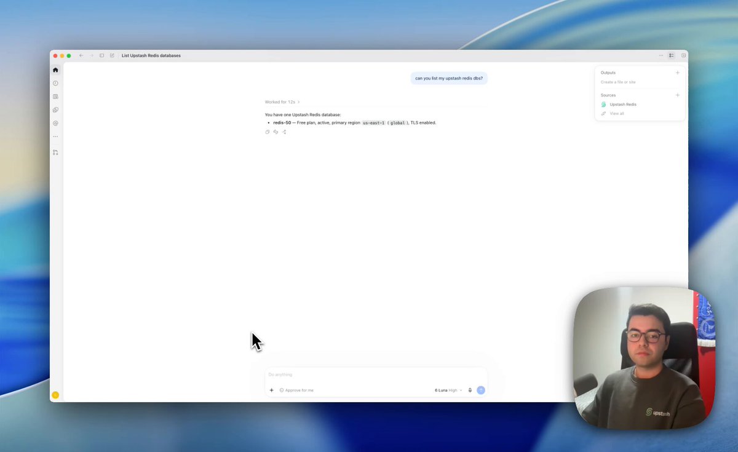738x452 pixels.
Task: Toggle the sidebar panel icon in title bar
Action: tap(102, 55)
